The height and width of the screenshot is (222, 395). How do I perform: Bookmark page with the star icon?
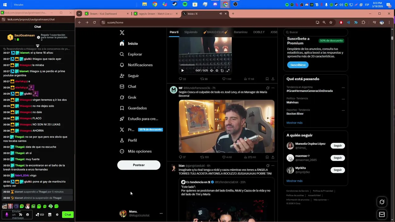coord(331,22)
